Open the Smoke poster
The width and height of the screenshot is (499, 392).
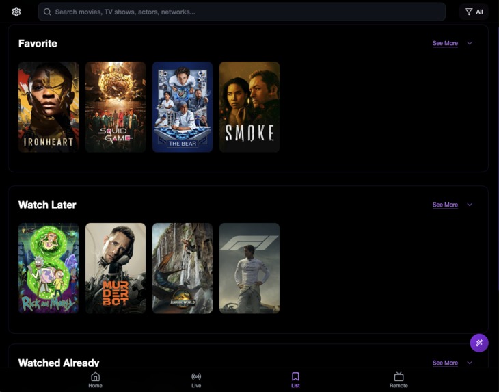[249, 107]
